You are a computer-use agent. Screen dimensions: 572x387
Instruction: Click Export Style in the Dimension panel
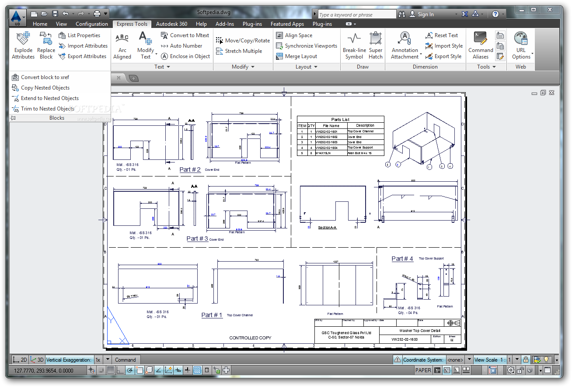coord(443,56)
